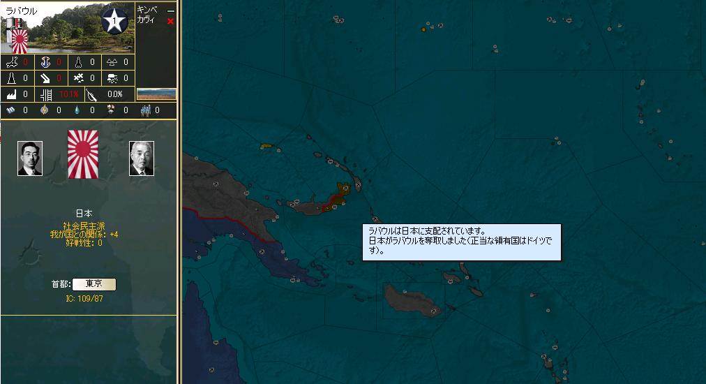This screenshot has width=706, height=384.
Task: Select neighboring province カヴィ
Action: 146,20
